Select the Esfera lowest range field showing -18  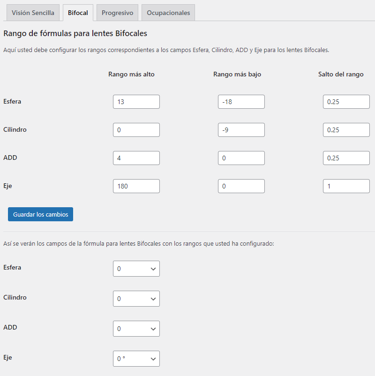[241, 102]
